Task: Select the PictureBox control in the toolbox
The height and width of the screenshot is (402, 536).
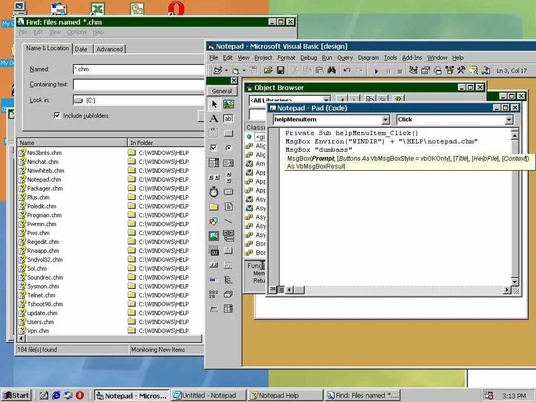Action: [228, 104]
